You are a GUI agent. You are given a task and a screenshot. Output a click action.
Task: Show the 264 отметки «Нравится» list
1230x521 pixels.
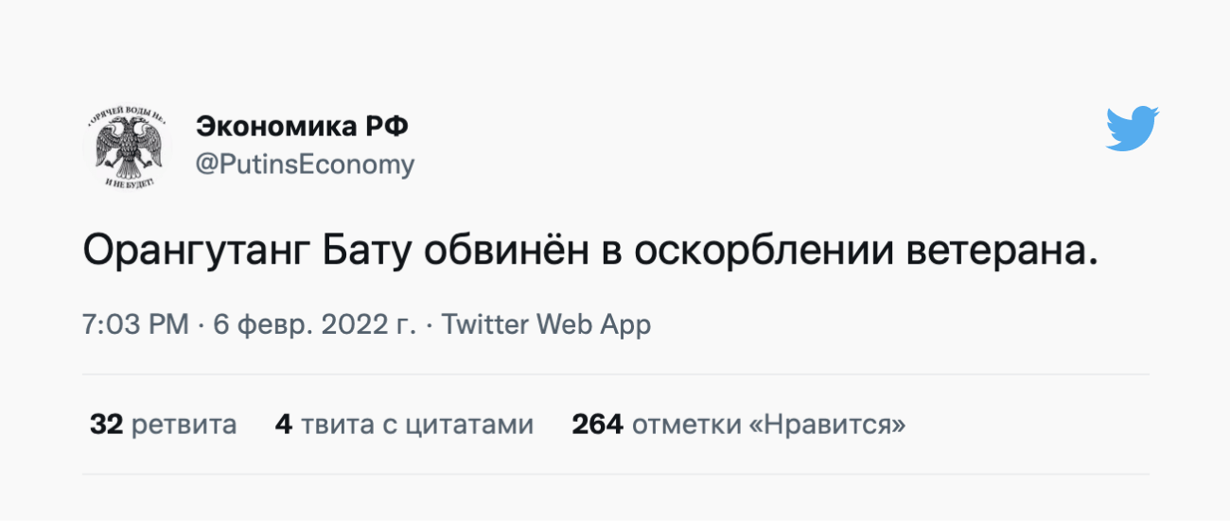pyautogui.click(x=738, y=425)
